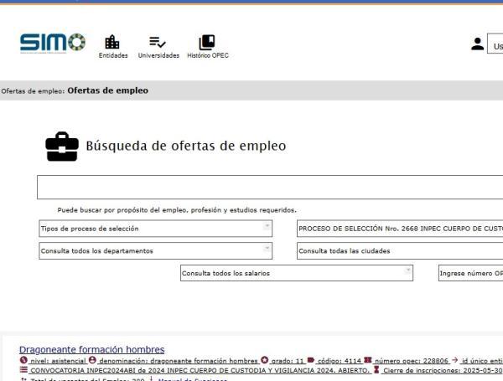The height and width of the screenshot is (381, 503).
Task: Select the Entidades menu label
Action: point(113,55)
